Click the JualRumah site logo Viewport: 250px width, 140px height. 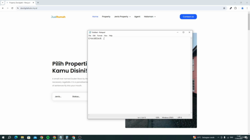(58, 17)
